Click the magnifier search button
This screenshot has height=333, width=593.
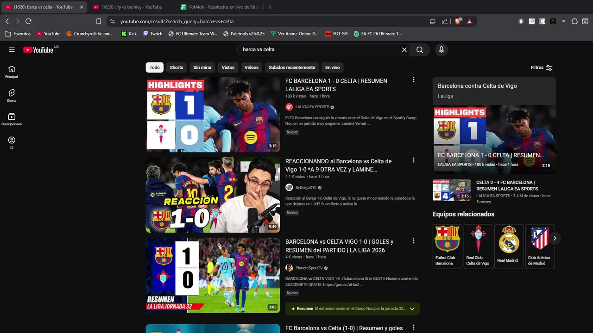pos(420,49)
